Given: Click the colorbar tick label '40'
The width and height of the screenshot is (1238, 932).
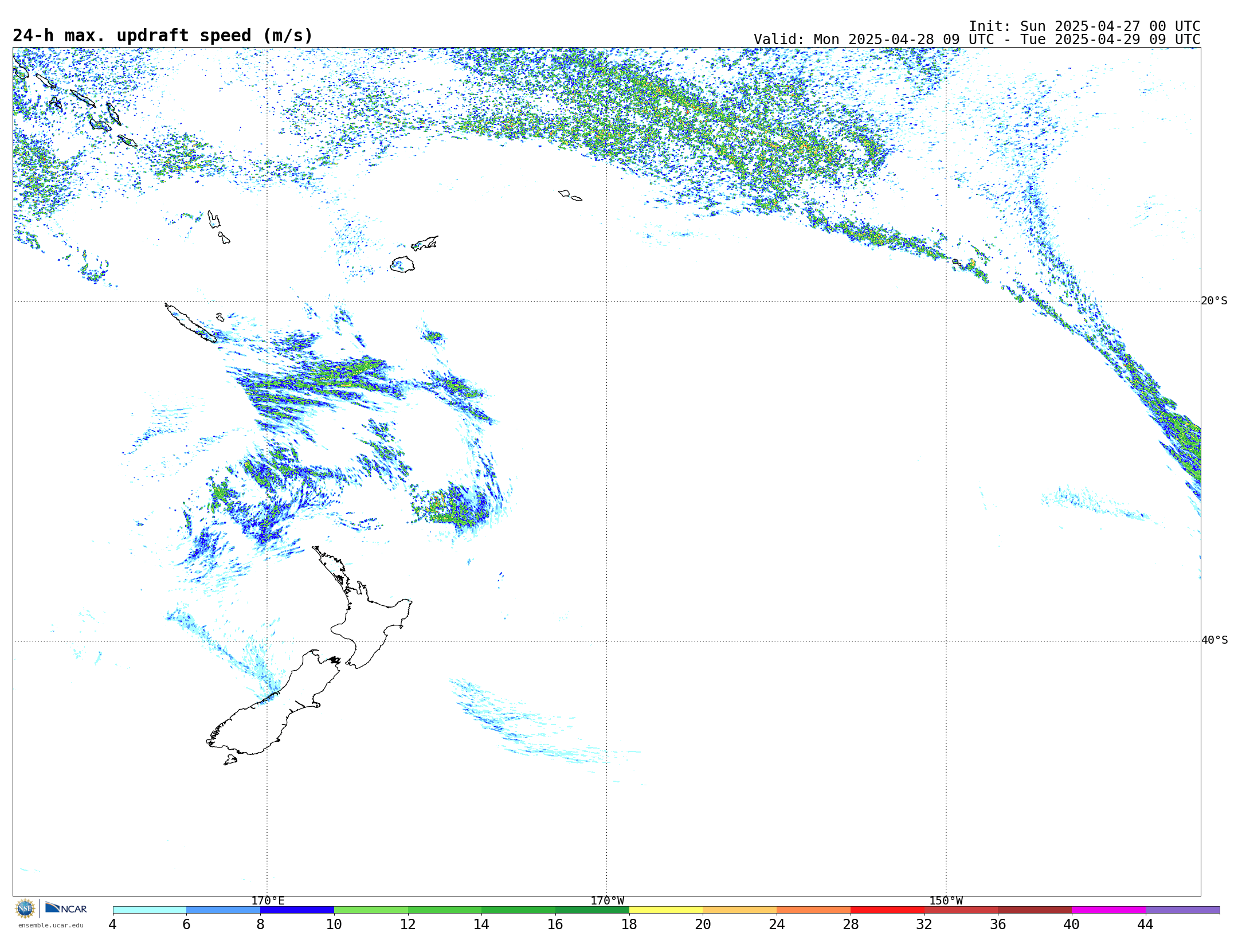Looking at the screenshot, I should tap(1072, 924).
